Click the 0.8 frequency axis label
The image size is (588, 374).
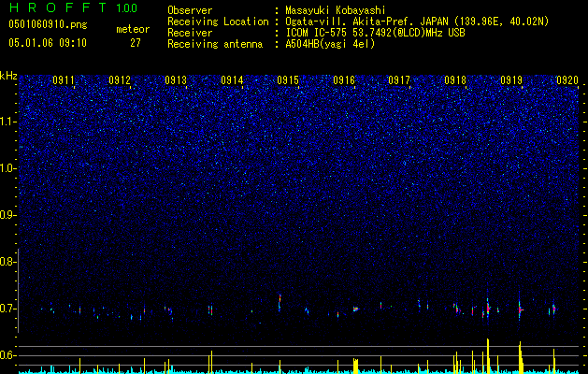7,262
